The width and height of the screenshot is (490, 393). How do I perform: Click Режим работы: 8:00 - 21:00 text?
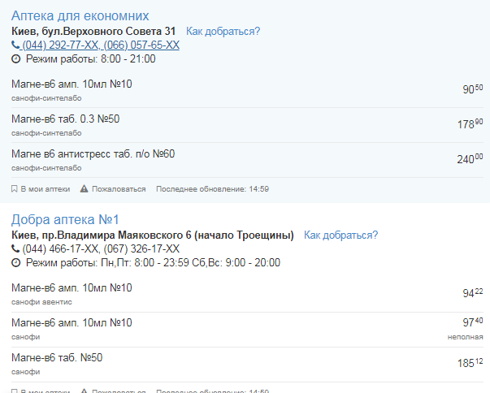click(90, 59)
